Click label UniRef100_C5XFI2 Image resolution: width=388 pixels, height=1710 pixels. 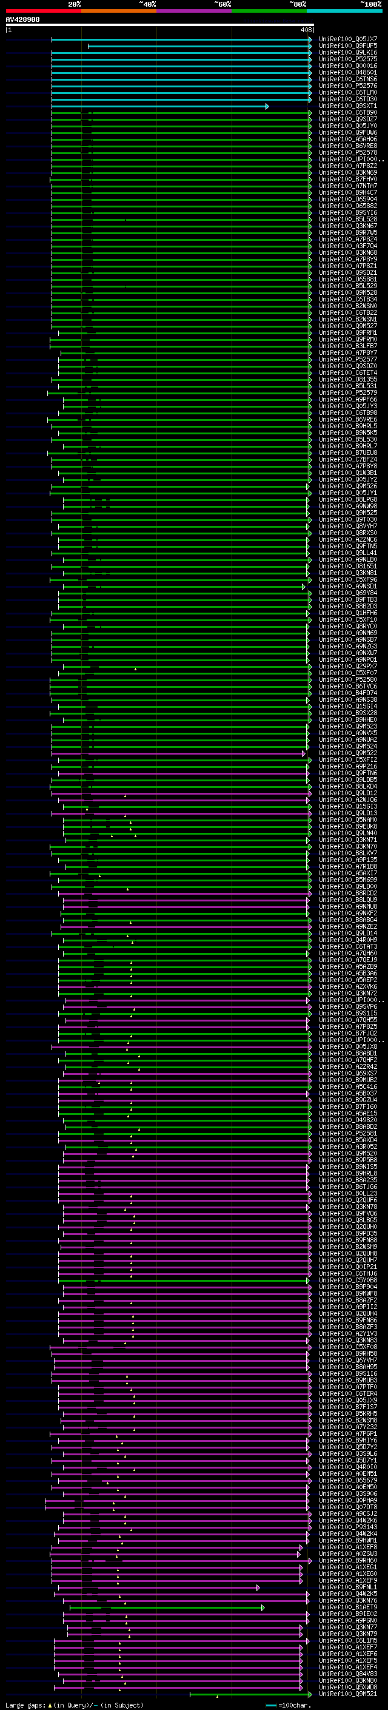pyautogui.click(x=348, y=759)
